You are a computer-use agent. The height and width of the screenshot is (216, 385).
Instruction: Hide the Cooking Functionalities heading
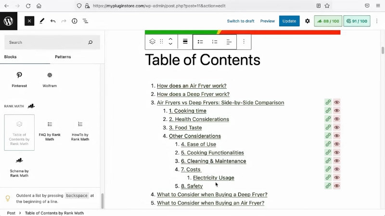pyautogui.click(x=336, y=152)
